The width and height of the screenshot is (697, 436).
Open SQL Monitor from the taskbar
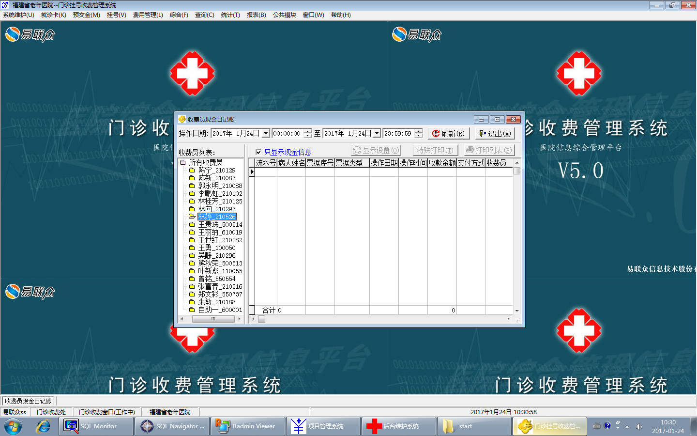96,426
